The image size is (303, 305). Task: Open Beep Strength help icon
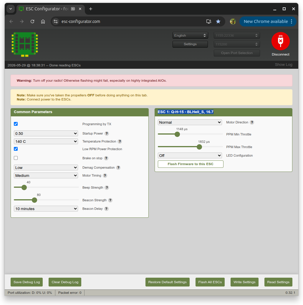[x=107, y=188]
